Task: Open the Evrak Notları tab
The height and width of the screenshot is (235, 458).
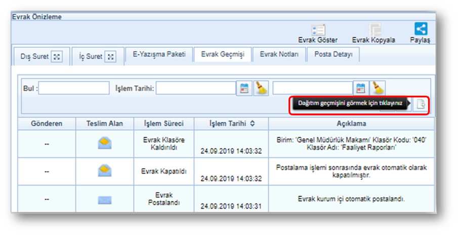Action: click(x=279, y=55)
